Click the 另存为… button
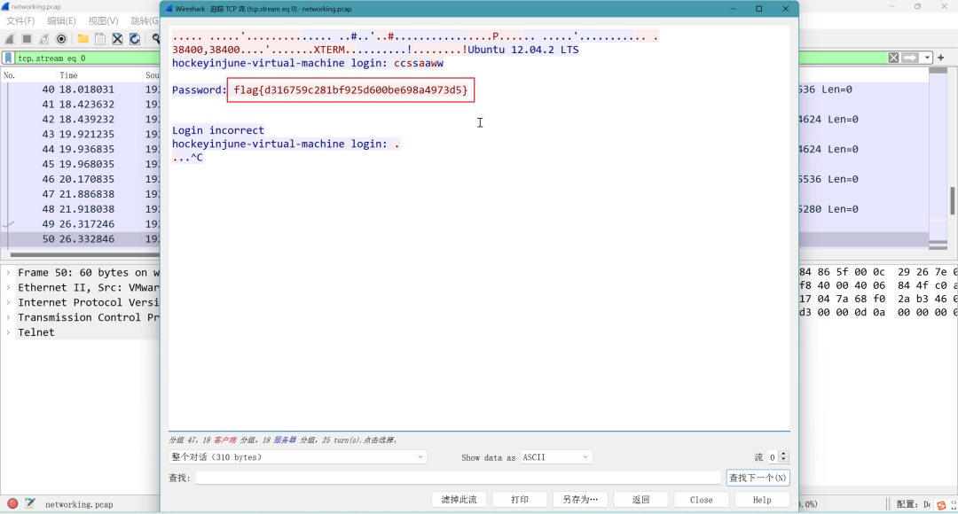The height and width of the screenshot is (514, 958). (580, 499)
